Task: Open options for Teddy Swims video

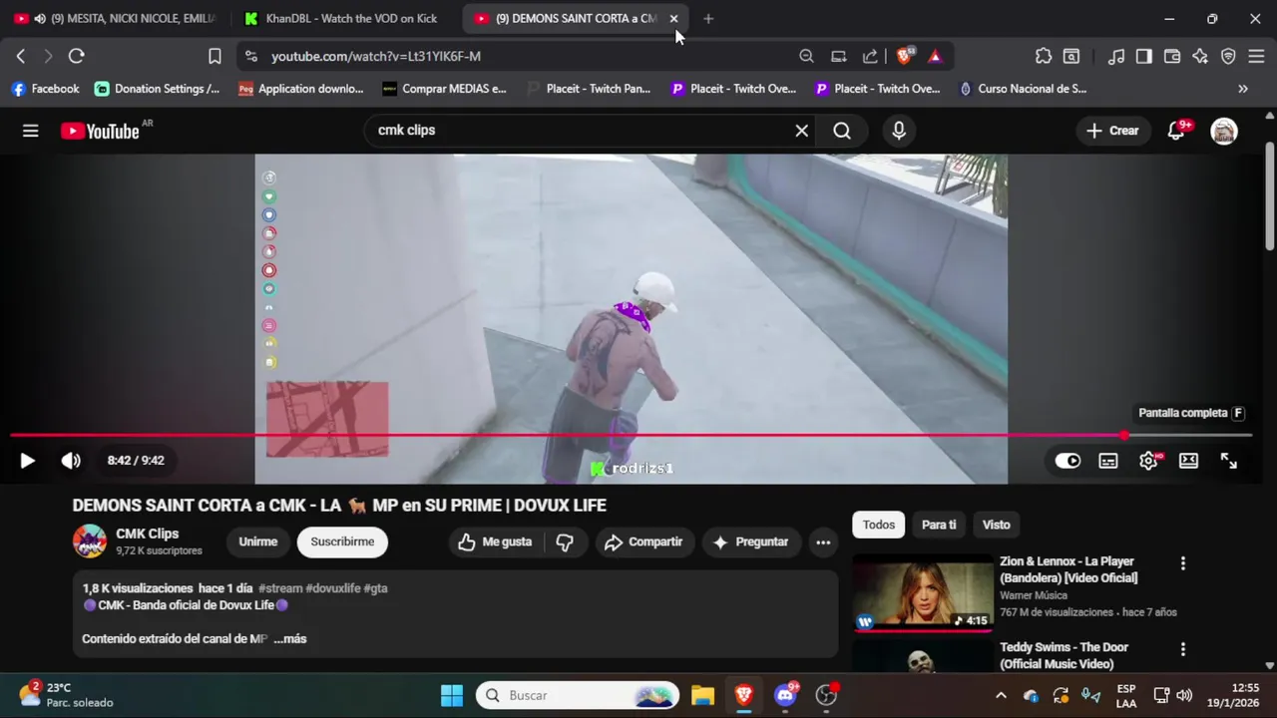Action: click(1183, 649)
